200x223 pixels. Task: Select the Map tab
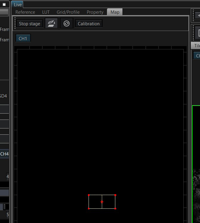click(115, 12)
